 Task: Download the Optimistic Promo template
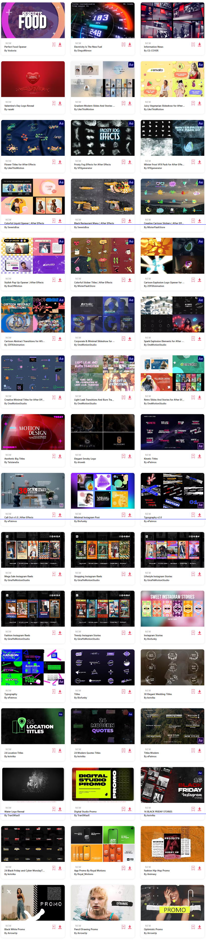tap(199, 927)
